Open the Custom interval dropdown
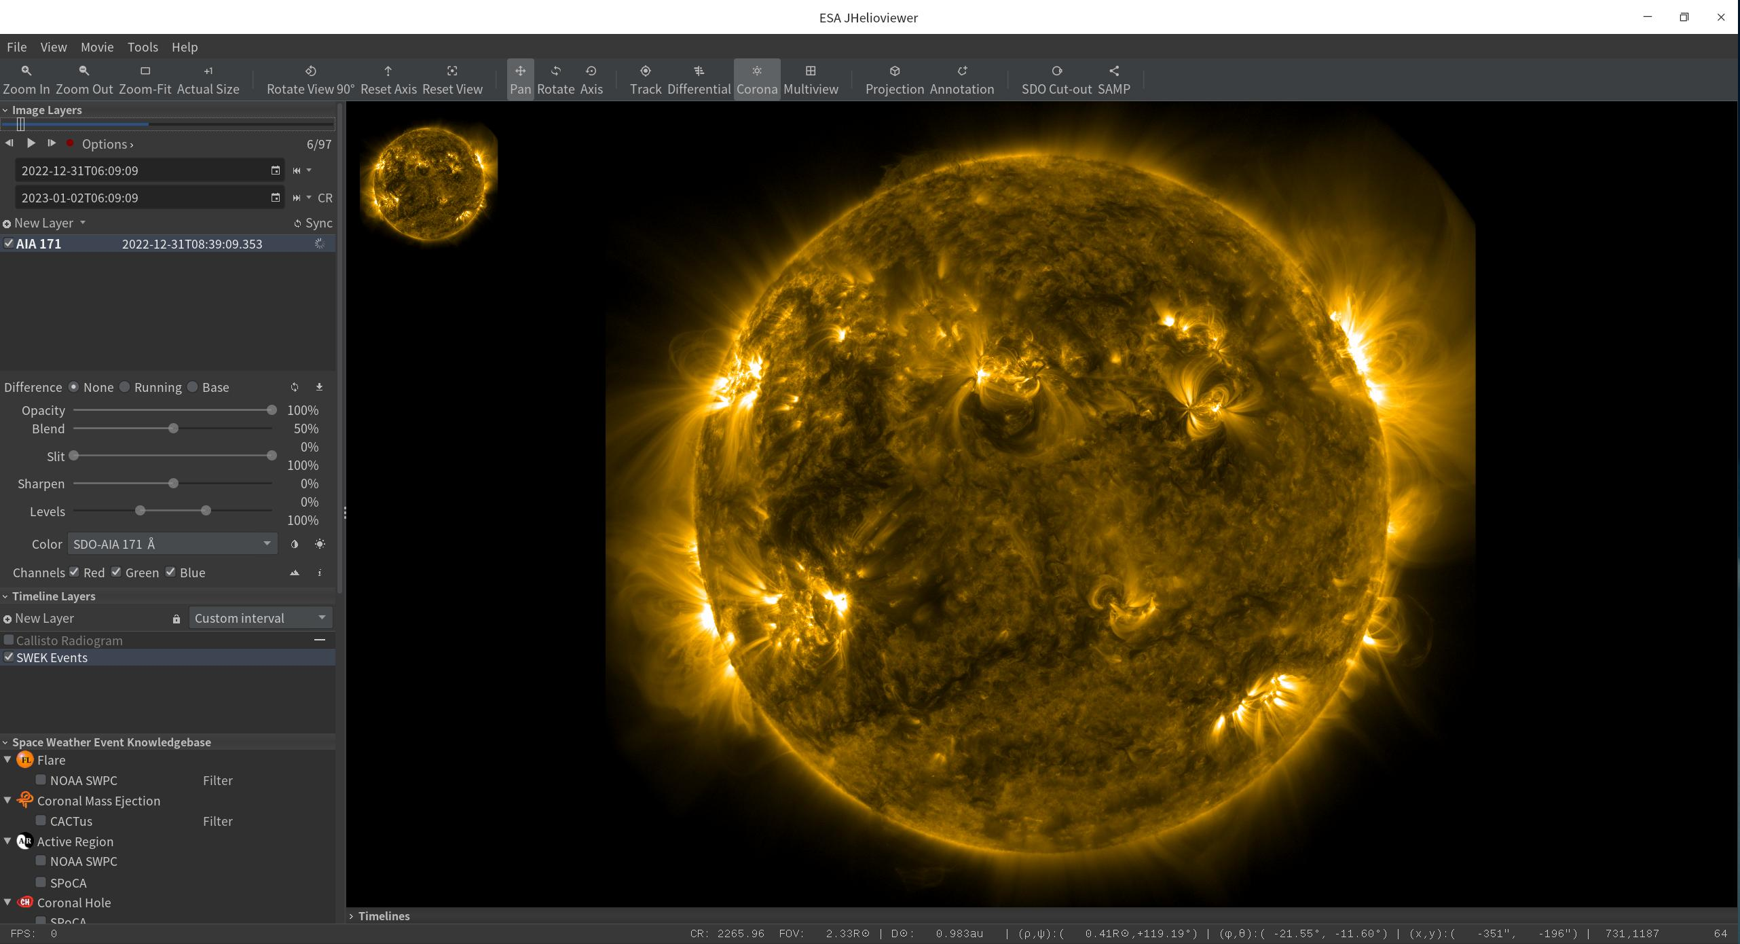 pyautogui.click(x=260, y=618)
